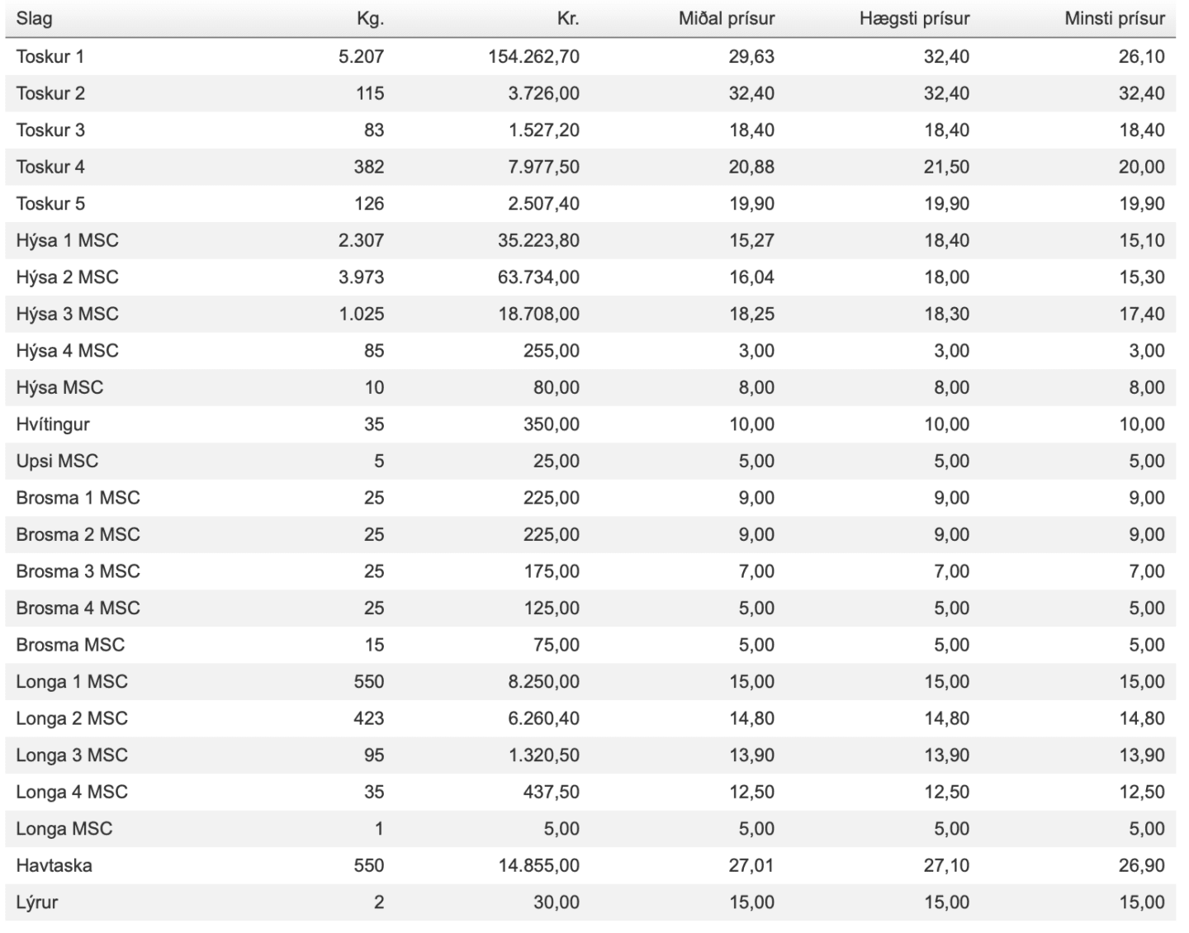
Task: Click the Brosma MSC row label
Action: coord(70,645)
